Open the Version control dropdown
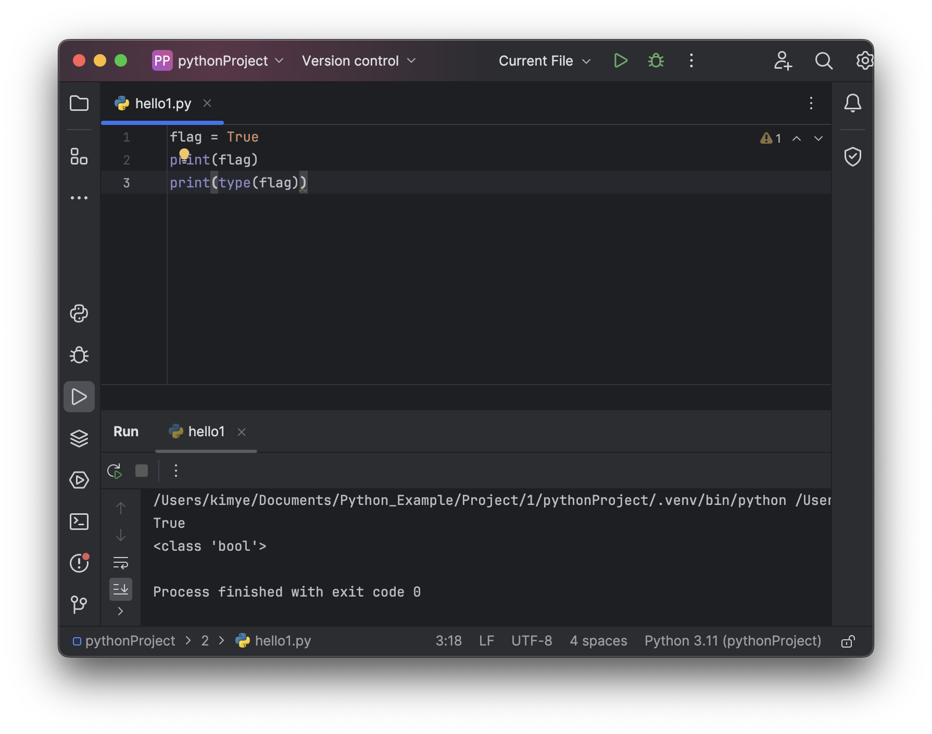 (359, 61)
